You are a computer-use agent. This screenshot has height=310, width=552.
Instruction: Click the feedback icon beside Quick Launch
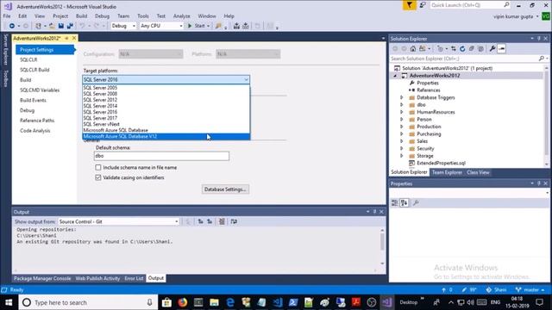[x=423, y=5]
